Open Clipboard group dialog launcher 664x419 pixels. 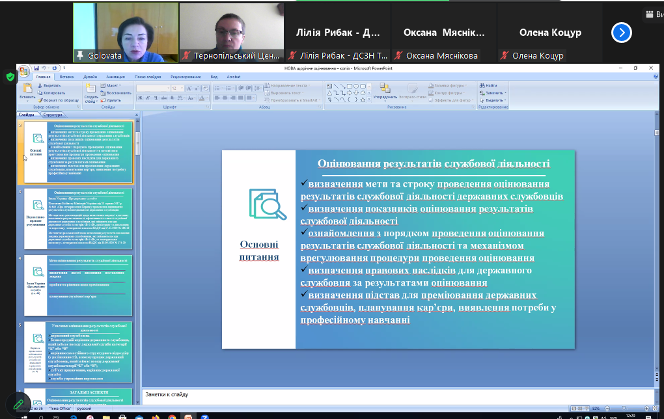(x=78, y=107)
